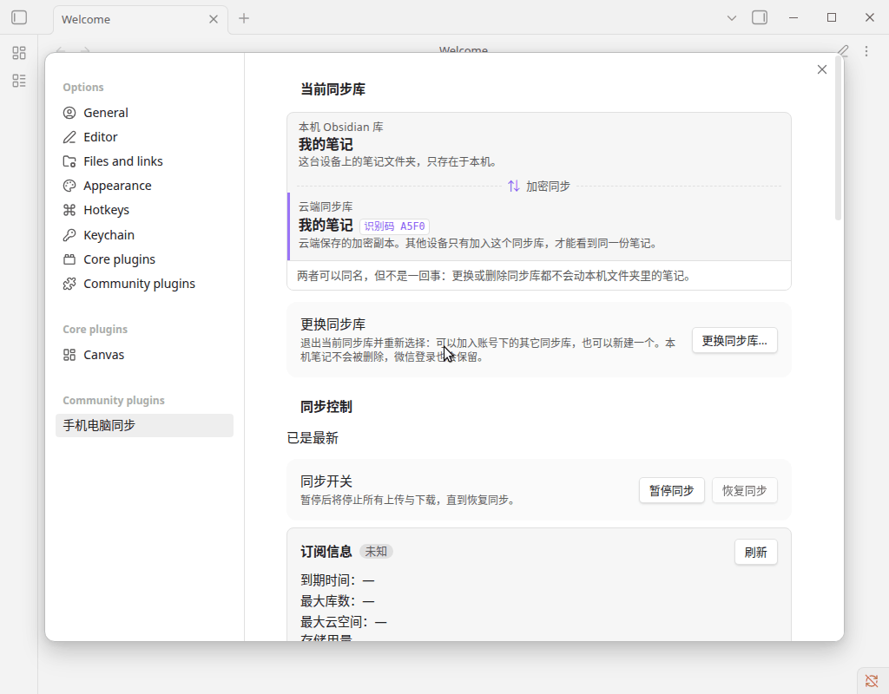The width and height of the screenshot is (889, 694).
Task: Click the 恢复同步 button
Action: pos(744,491)
